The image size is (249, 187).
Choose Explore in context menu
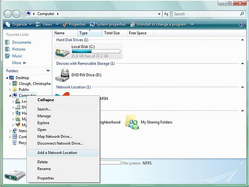(63, 123)
